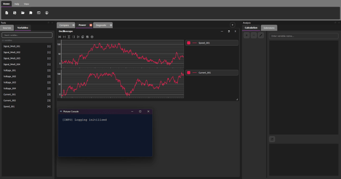Float the Tools panel with its undock icon
Viewport: 341px width, 179px height.
pos(48,22)
